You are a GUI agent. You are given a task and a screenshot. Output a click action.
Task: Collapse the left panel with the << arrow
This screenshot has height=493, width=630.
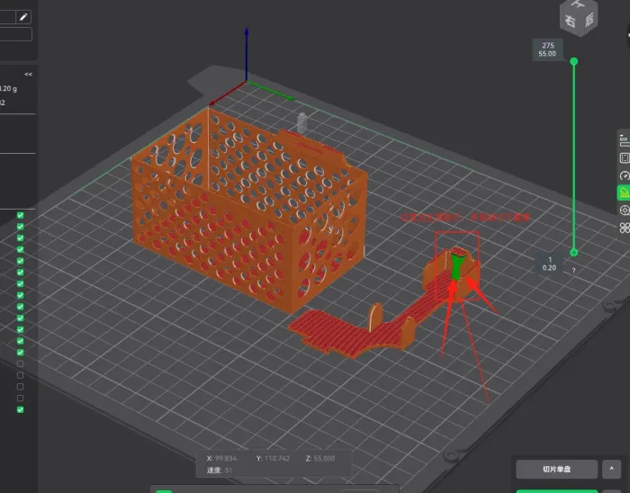point(29,75)
